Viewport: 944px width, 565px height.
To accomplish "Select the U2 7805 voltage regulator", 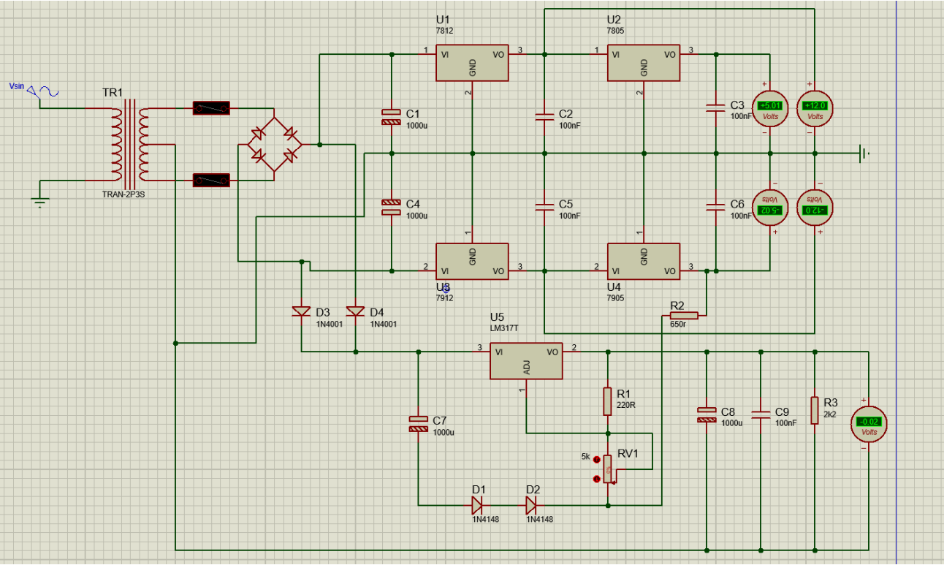I will coord(643,62).
